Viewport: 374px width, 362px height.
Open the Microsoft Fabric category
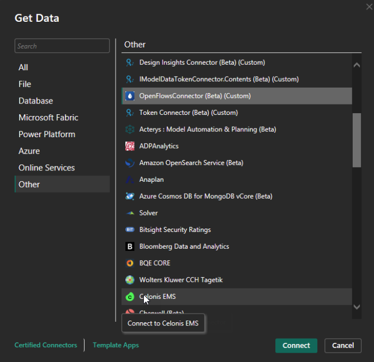tap(48, 118)
